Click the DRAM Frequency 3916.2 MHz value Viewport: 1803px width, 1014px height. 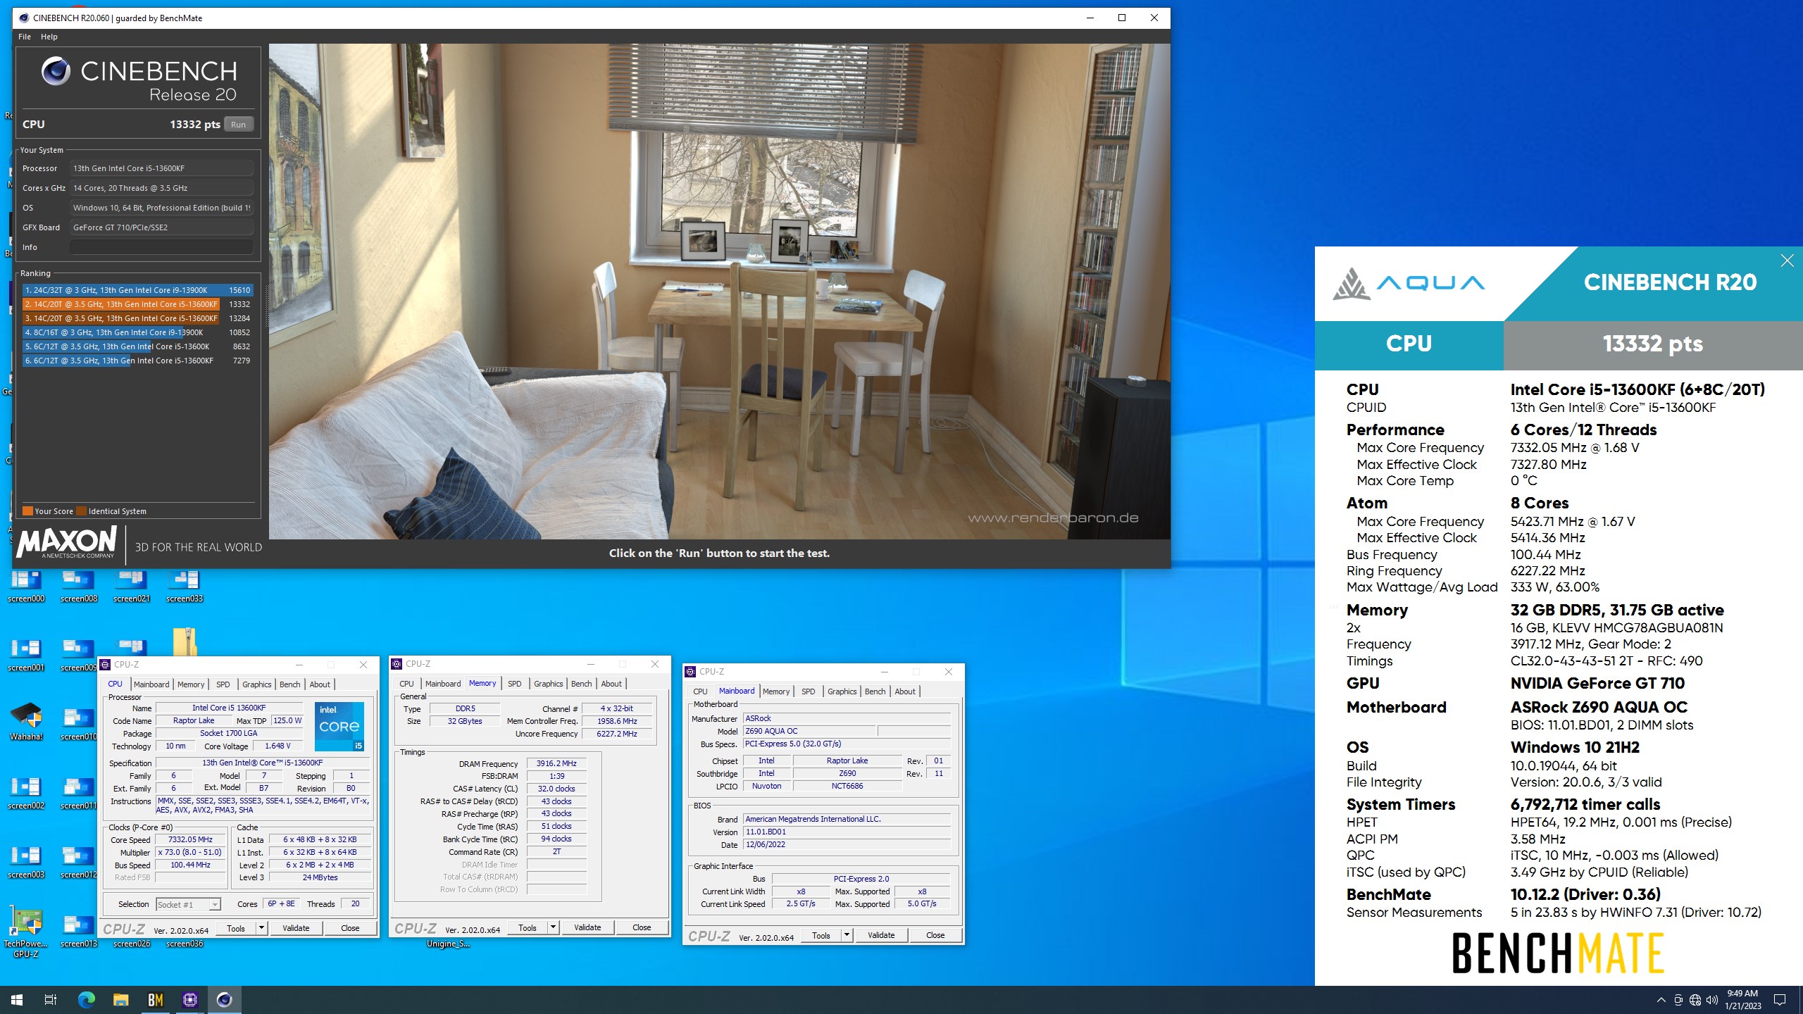tap(556, 763)
